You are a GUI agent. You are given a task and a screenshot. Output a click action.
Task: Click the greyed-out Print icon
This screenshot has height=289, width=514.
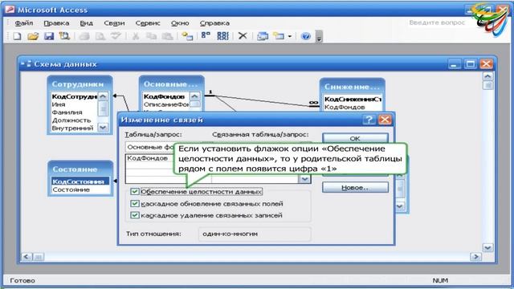84,36
